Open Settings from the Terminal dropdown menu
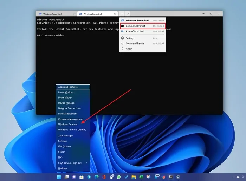This screenshot has width=246, height=181. point(143,38)
